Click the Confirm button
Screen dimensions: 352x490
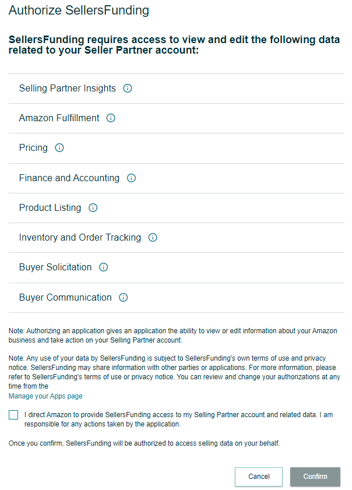tap(315, 477)
